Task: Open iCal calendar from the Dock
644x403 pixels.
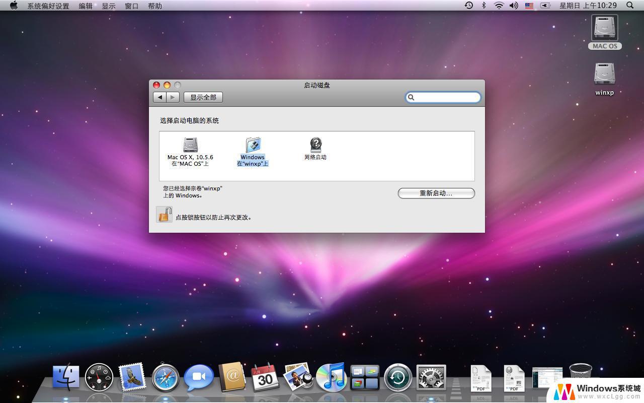Action: point(265,377)
